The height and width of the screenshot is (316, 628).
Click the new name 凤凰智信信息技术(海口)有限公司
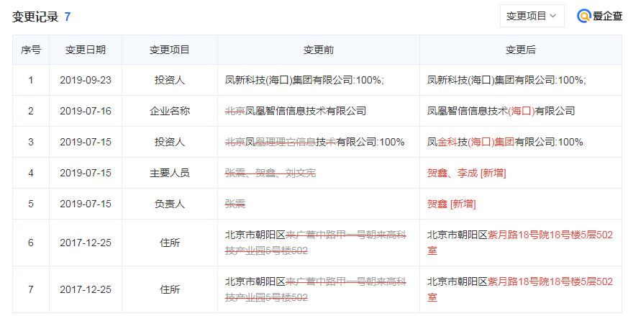(x=501, y=111)
